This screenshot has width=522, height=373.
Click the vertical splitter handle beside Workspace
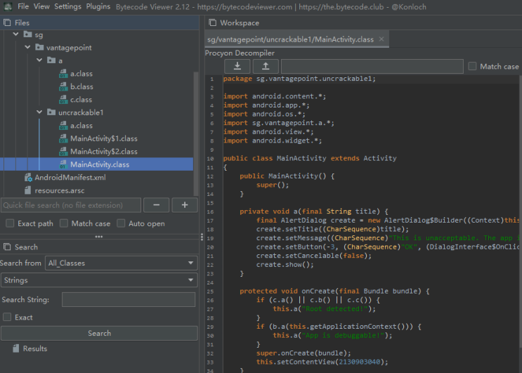[x=202, y=237]
